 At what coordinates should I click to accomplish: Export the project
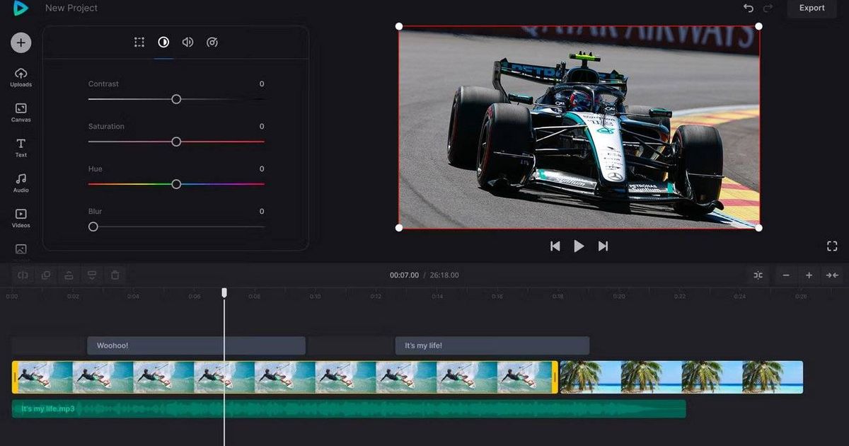(812, 8)
